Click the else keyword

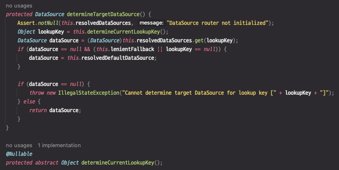(29, 102)
